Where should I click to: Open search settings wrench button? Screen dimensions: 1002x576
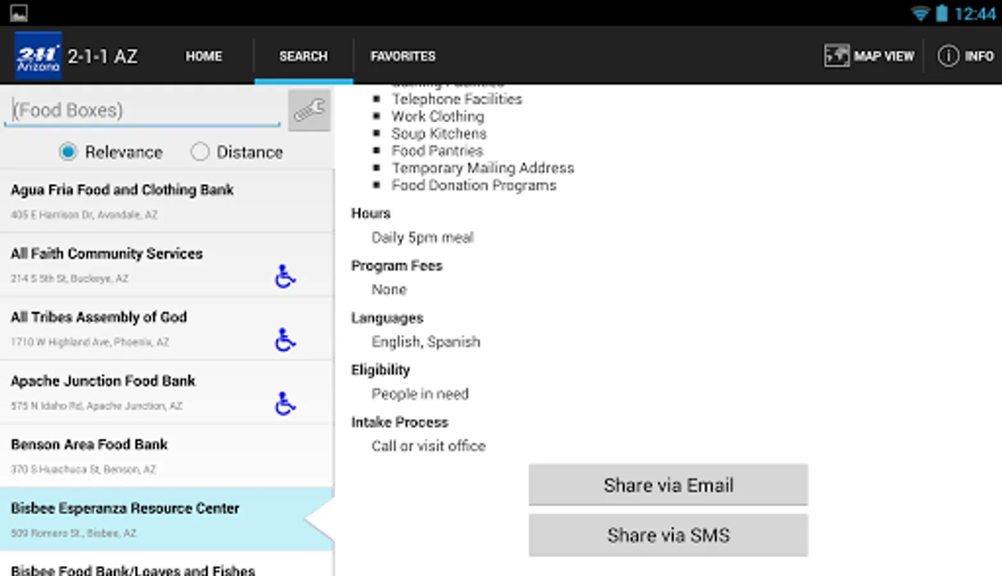pos(309,110)
